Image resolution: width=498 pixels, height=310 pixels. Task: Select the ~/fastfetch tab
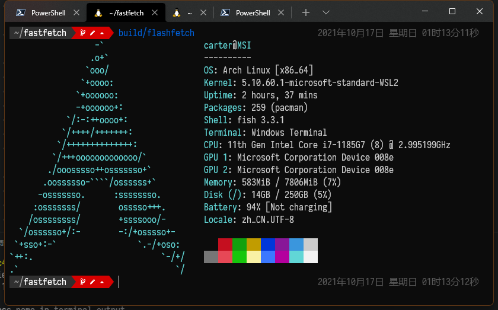tap(126, 12)
